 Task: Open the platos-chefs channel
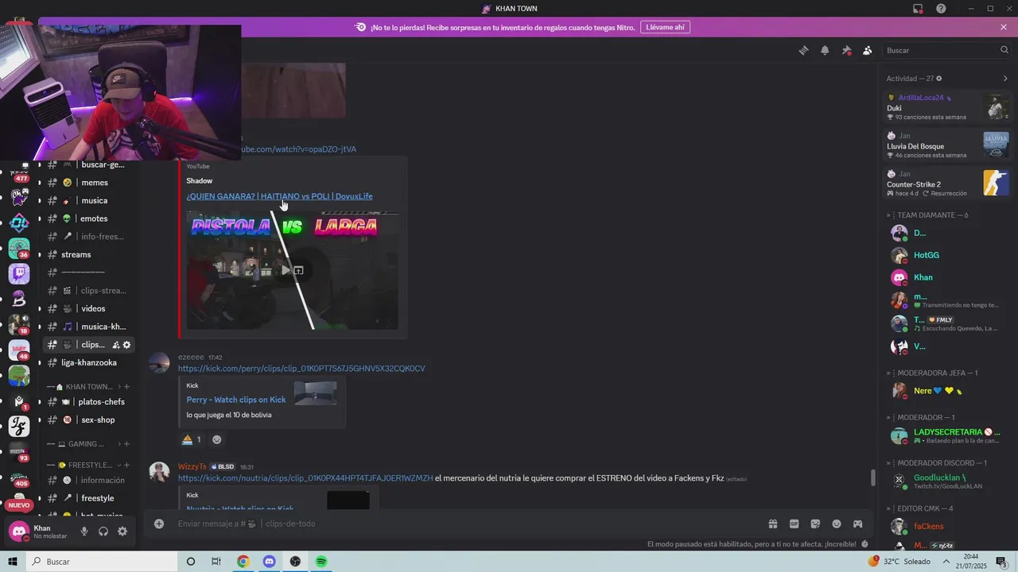click(x=87, y=402)
